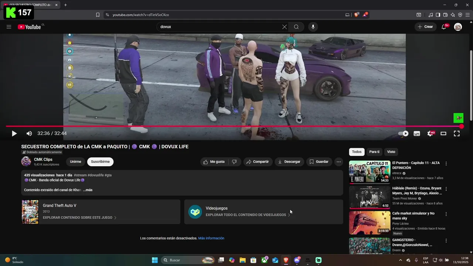The image size is (473, 266).
Task: Open the Más información link
Action: (211, 238)
